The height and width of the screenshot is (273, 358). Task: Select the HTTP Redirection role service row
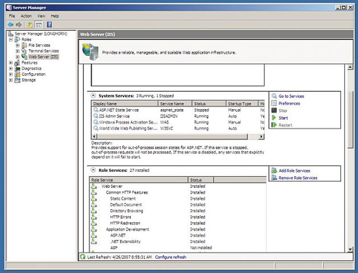[x=178, y=223]
